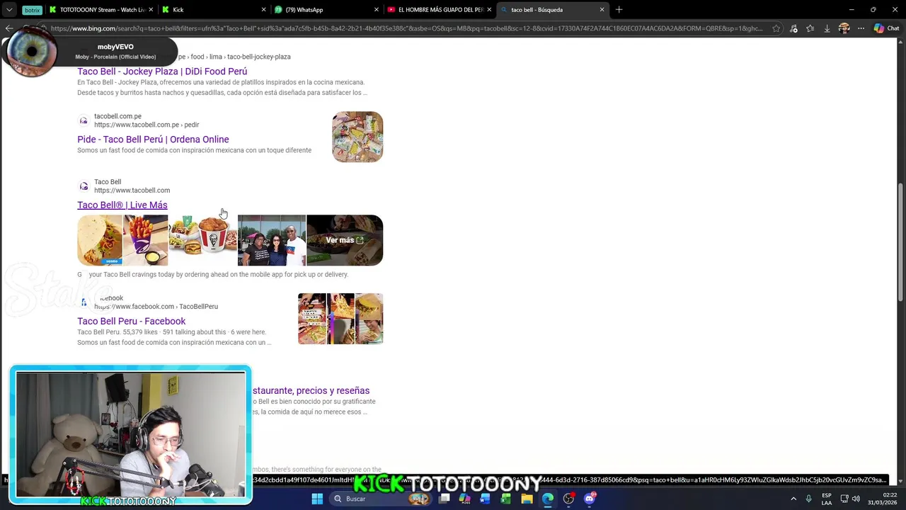Viewport: 906px width, 510px height.
Task: Open Microsoft 365 from taskbar
Action: (464, 499)
